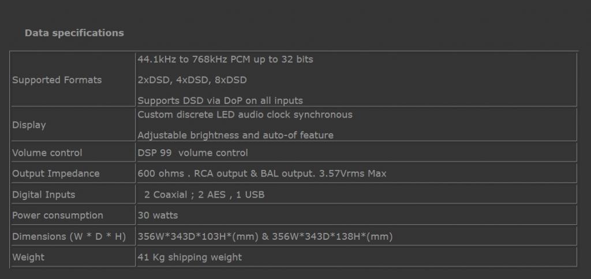Click the Weight row label
This screenshot has height=279, width=591.
coord(28,257)
